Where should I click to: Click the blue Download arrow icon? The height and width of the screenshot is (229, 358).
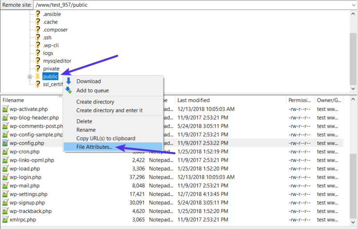(68, 81)
